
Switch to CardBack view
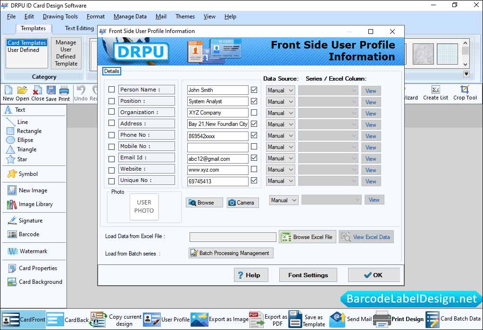coord(68,319)
